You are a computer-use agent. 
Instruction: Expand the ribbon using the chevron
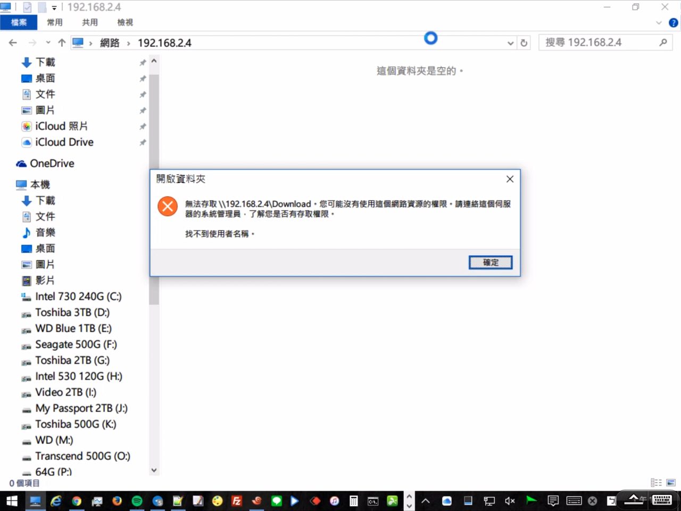[x=659, y=23]
